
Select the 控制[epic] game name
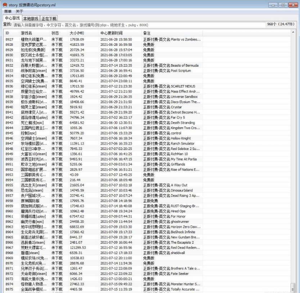pyautogui.click(x=28, y=133)
